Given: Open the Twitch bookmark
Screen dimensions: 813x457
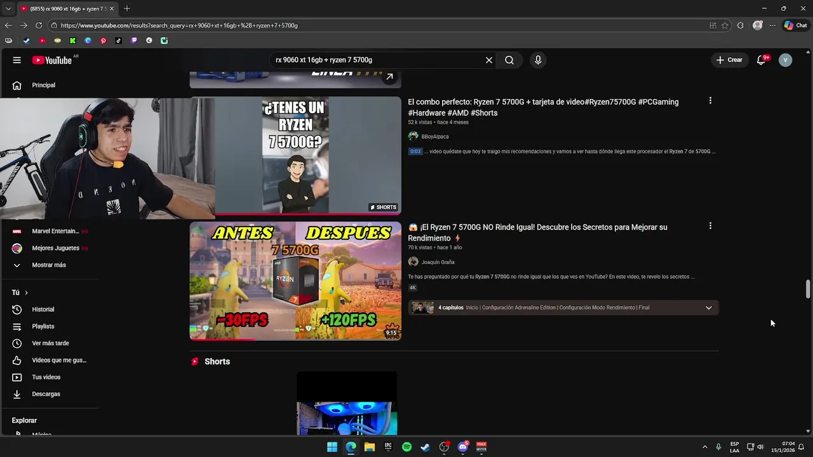Looking at the screenshot, I should pyautogui.click(x=133, y=41).
